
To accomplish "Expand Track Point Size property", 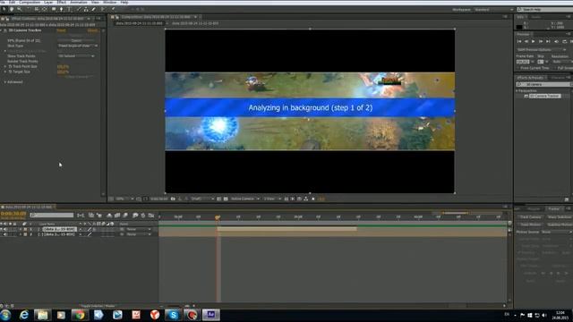I will (x=5, y=66).
